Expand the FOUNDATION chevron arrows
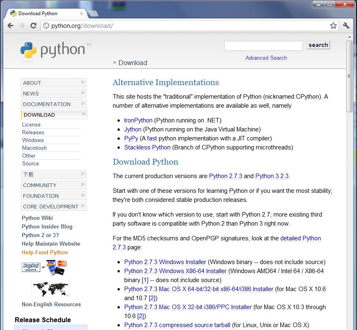The height and width of the screenshot is (330, 357). (x=83, y=195)
